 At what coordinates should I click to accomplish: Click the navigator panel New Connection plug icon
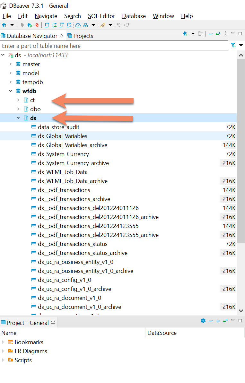185,34
